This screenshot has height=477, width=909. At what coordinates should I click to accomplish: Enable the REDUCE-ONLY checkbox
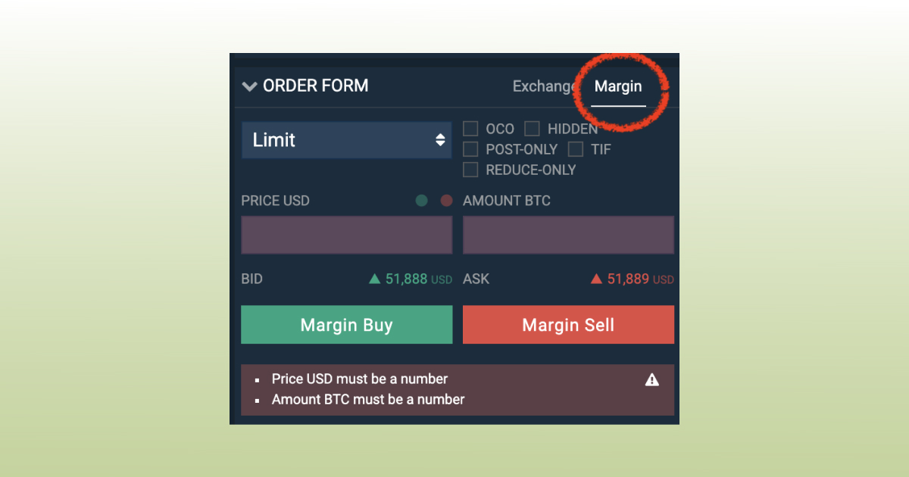click(x=470, y=170)
